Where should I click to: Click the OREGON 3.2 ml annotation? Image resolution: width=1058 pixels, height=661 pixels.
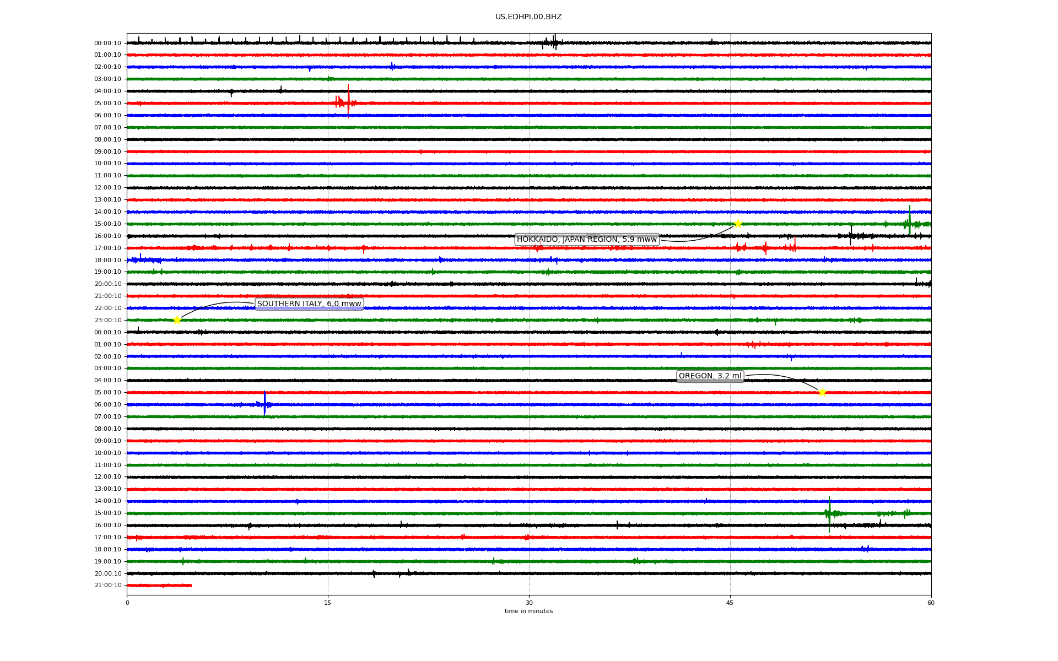point(710,376)
